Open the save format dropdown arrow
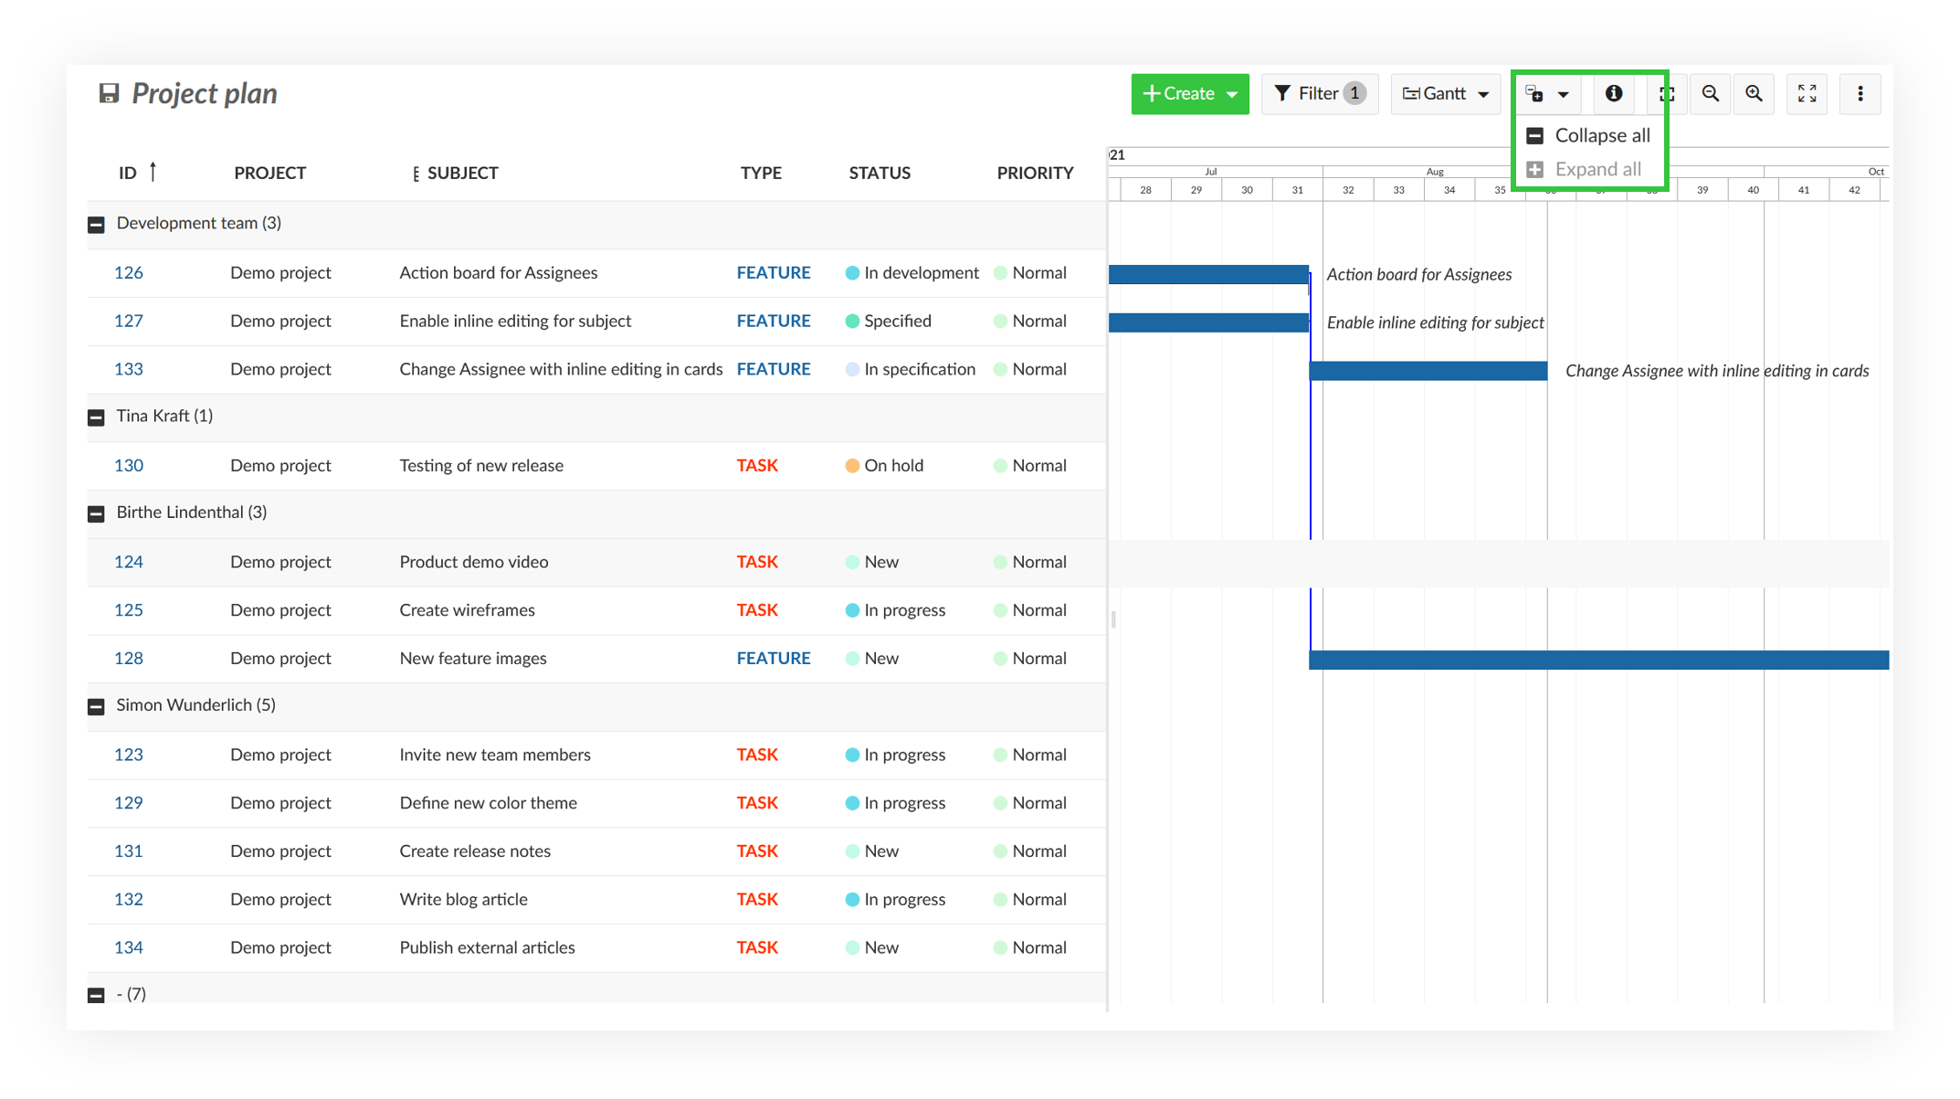Screen dimensions: 1960x1099 1562,93
